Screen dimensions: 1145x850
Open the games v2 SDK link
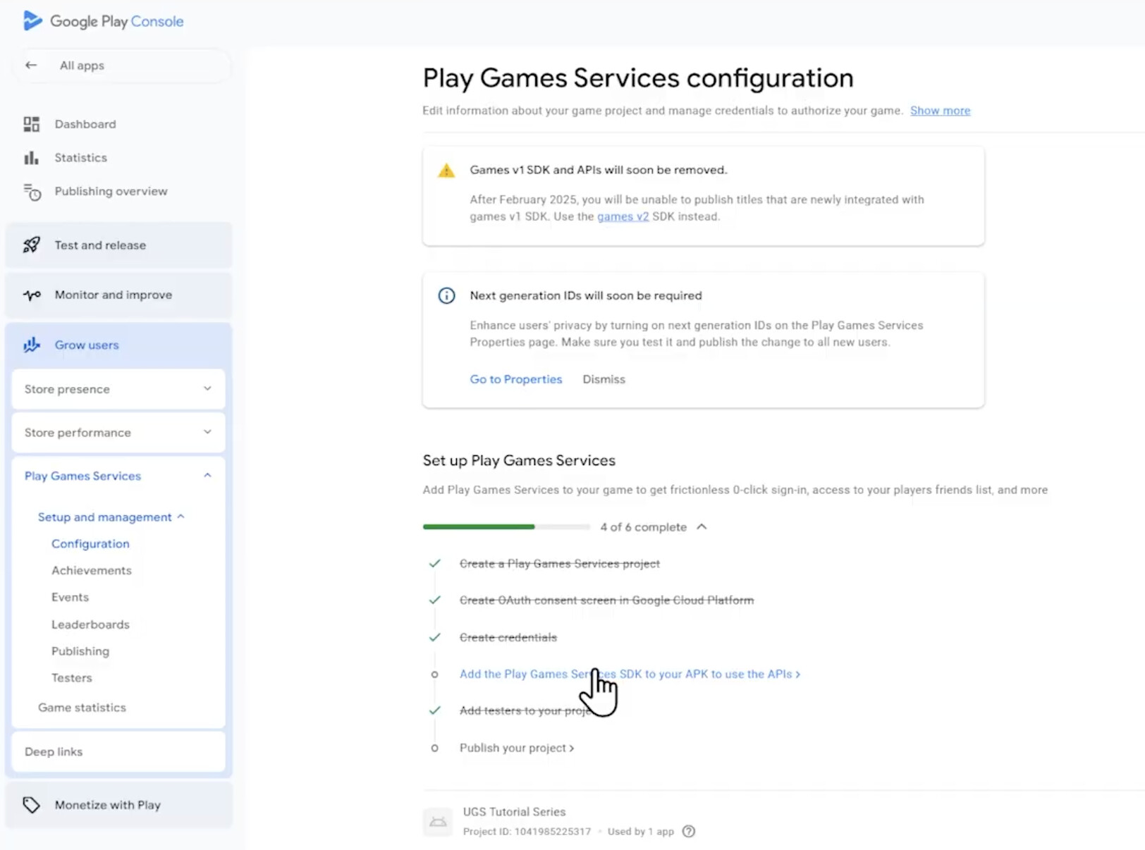pyautogui.click(x=623, y=216)
